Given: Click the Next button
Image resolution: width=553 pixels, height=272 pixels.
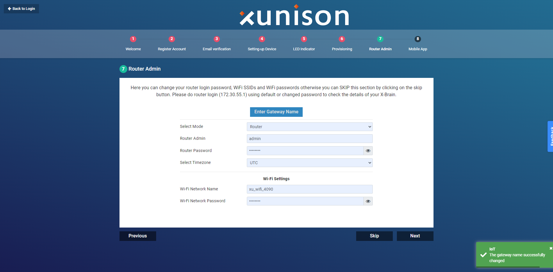Looking at the screenshot, I should 415,236.
